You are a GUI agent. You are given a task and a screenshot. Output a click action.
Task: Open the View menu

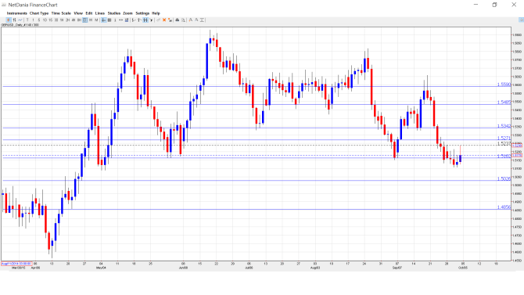click(78, 13)
